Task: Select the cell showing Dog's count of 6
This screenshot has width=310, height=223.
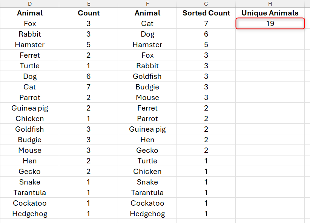Action: pos(89,76)
